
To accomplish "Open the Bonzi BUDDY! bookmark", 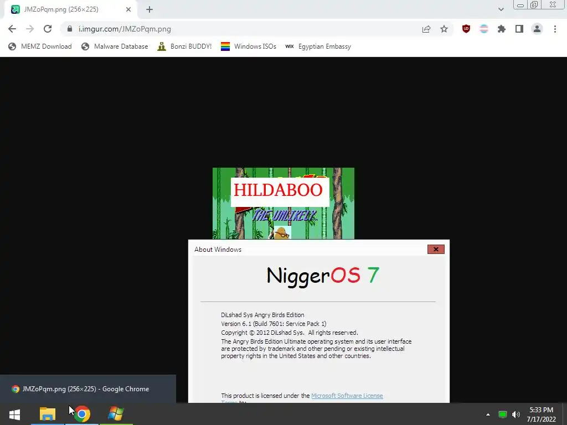I will coord(184,46).
